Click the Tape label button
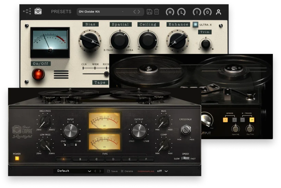281x188 pixels. [x=100, y=82]
